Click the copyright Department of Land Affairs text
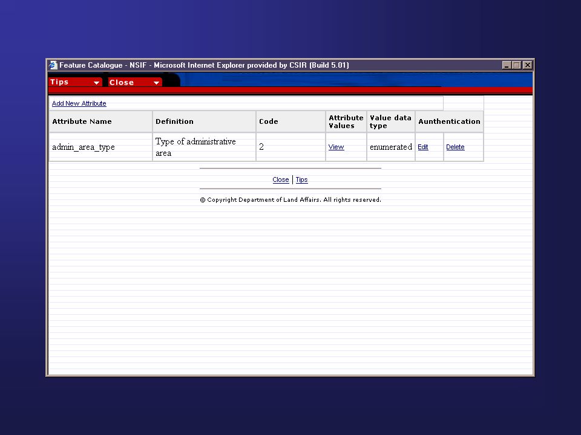Image resolution: width=581 pixels, height=435 pixels. coord(290,200)
